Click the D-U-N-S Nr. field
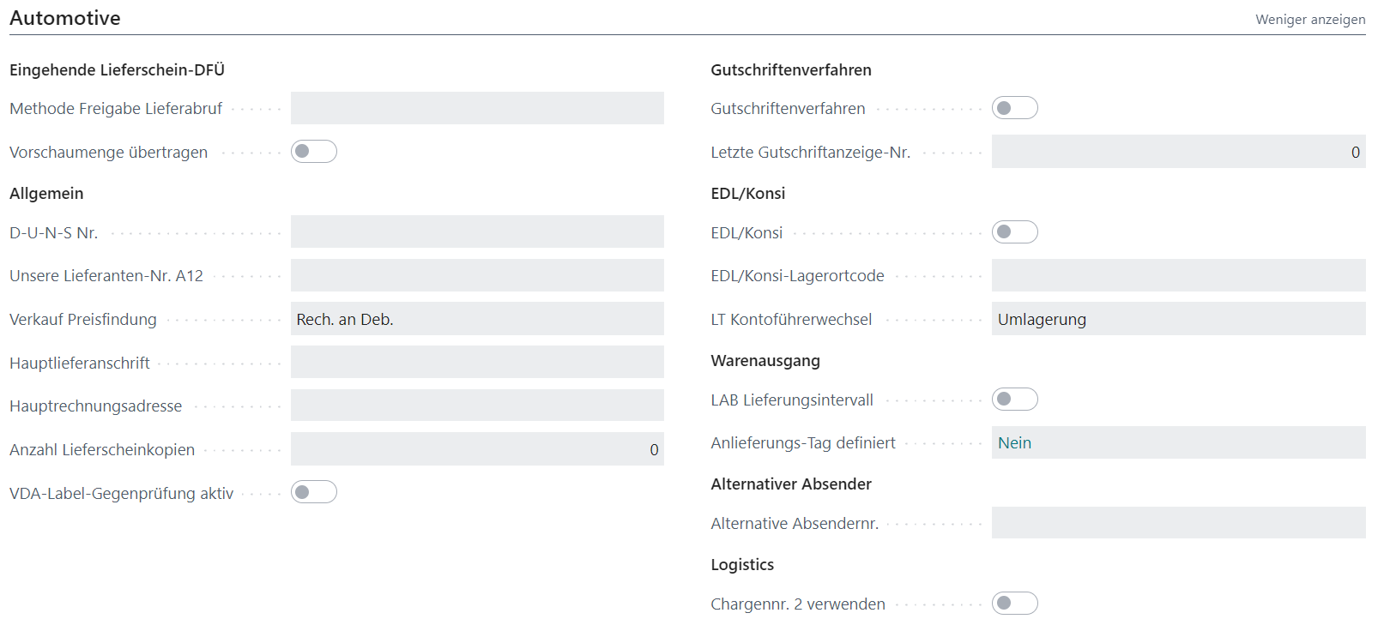 point(477,231)
